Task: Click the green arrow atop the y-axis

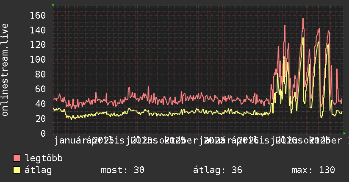Action: coord(53,5)
